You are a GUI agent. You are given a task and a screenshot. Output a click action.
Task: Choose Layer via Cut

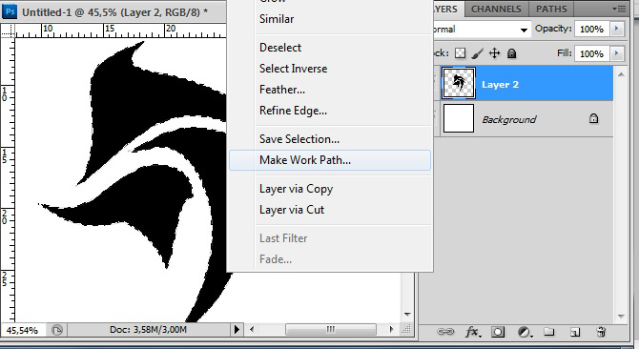click(292, 210)
